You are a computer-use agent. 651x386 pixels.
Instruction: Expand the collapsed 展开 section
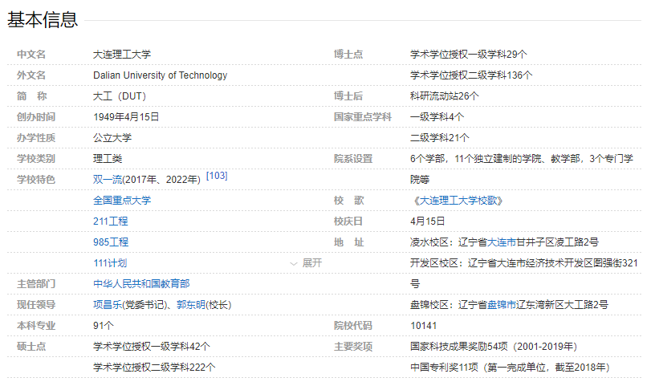[307, 262]
